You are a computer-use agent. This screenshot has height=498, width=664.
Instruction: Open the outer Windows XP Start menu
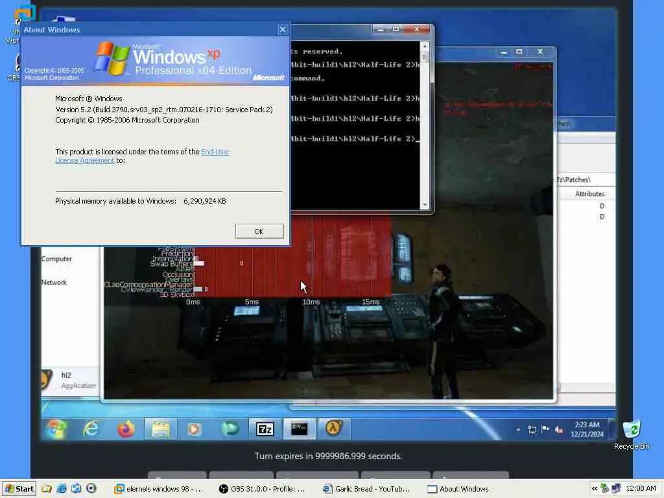click(19, 489)
